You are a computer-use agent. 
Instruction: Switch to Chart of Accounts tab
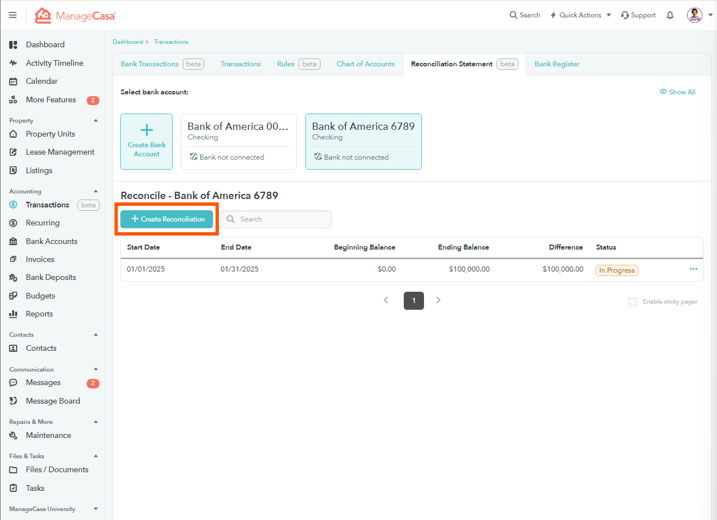(366, 64)
